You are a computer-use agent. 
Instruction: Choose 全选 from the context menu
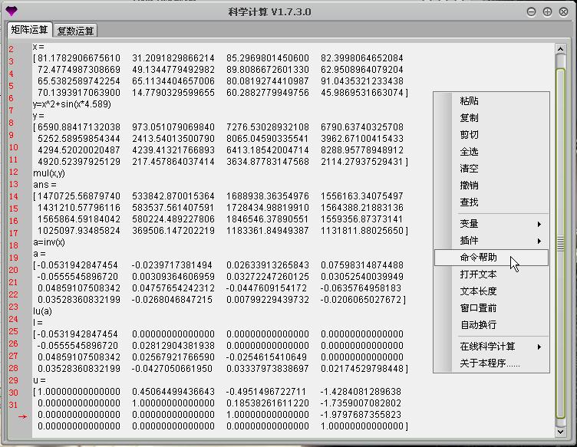(469, 152)
